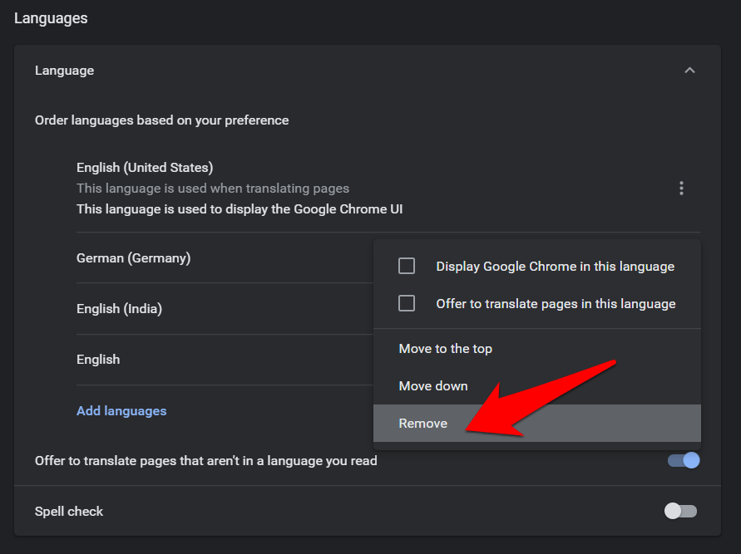The image size is (741, 554).
Task: Click Order languages based on your preference text
Action: pyautogui.click(x=161, y=120)
